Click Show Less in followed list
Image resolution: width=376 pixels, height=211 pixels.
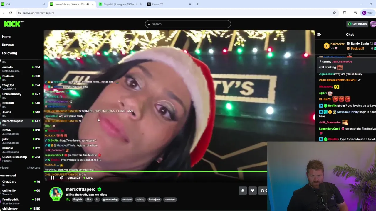point(33,168)
